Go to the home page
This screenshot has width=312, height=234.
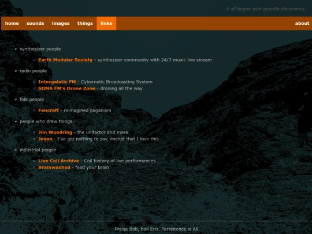(12, 23)
